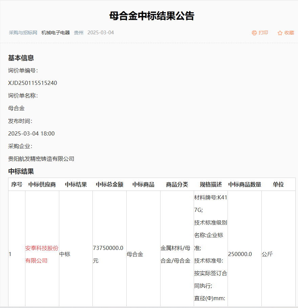Viewport: 298px width, 308px height.
Task: Click the printer icon
Action: coord(254,33)
